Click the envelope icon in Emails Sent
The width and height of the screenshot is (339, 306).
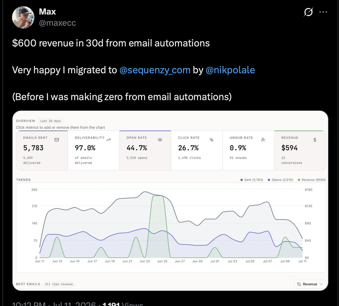pyautogui.click(x=57, y=140)
